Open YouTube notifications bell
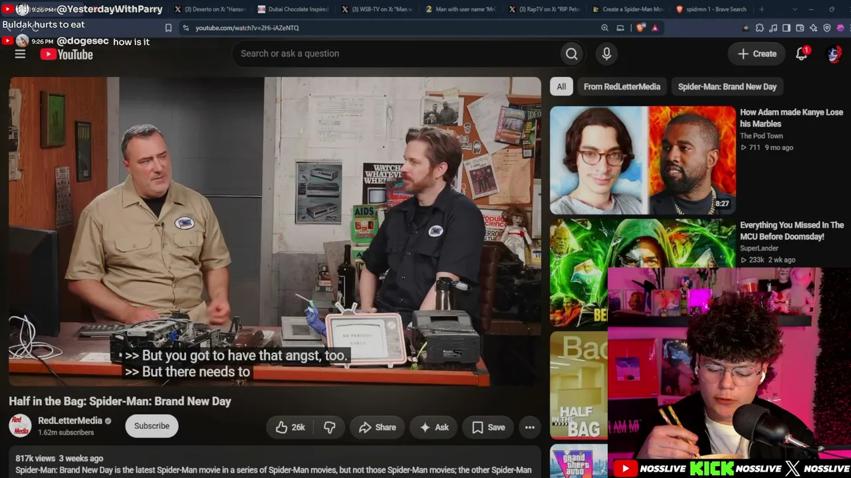This screenshot has width=851, height=478. pos(801,54)
